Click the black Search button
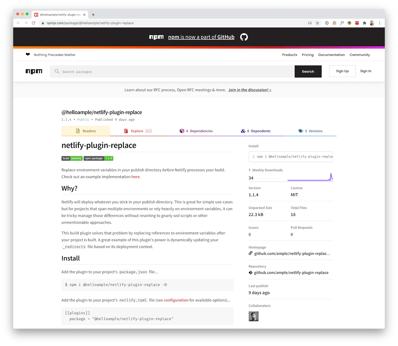The width and height of the screenshot is (398, 346). coord(308,72)
